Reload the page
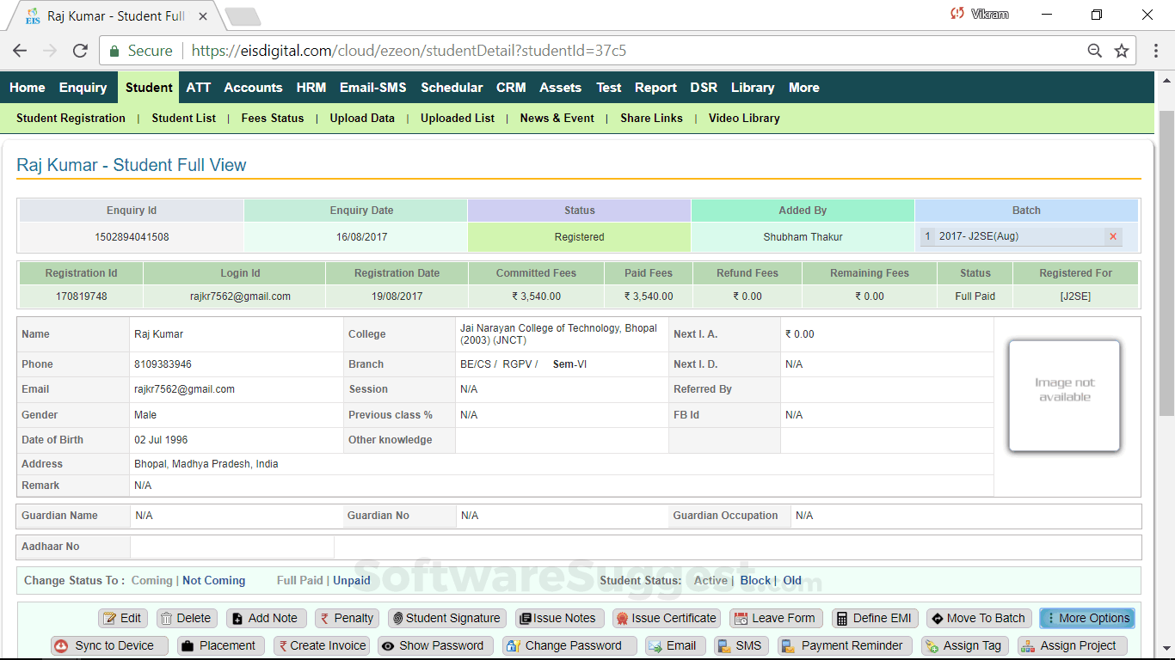 80,51
